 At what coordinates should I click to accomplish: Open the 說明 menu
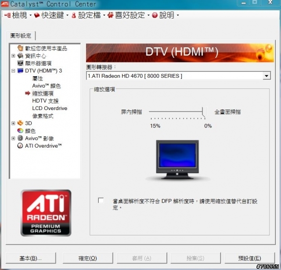coord(166,15)
